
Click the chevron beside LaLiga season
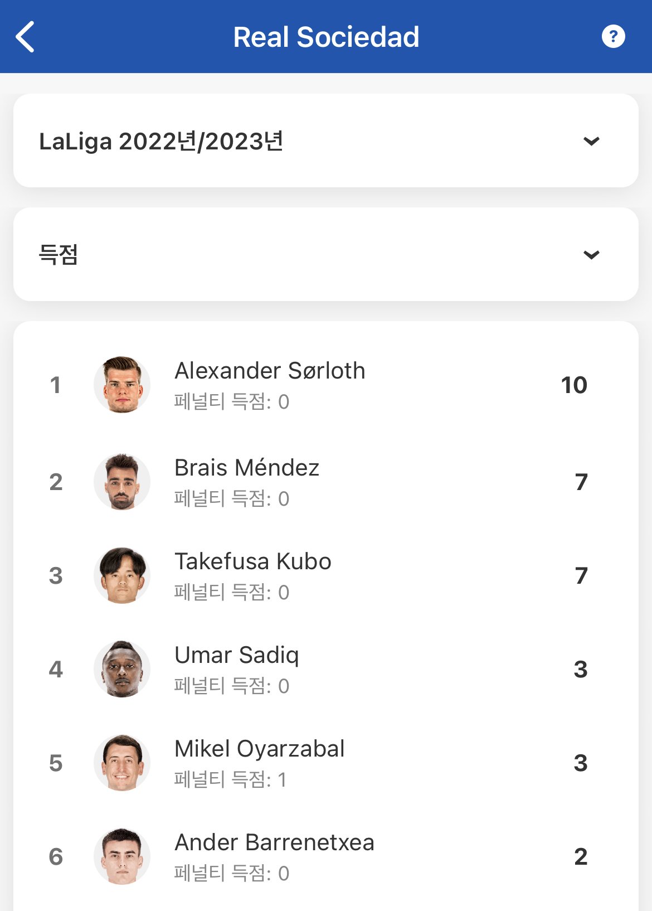coord(591,141)
